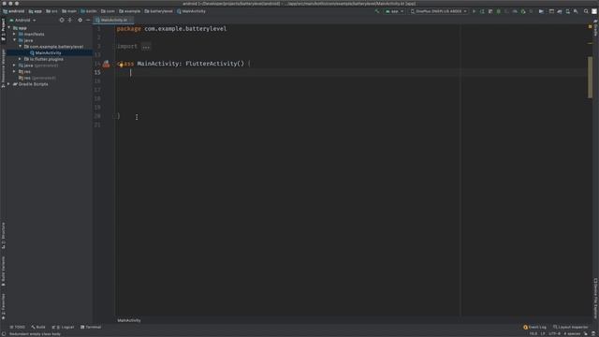
Task: Collapse the java folder node
Action: pos(15,40)
